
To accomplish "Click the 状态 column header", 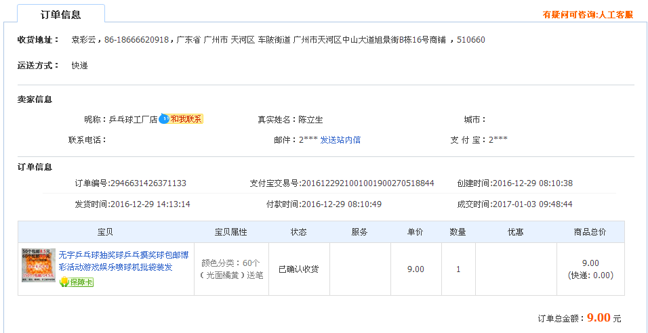I will click(x=299, y=232).
